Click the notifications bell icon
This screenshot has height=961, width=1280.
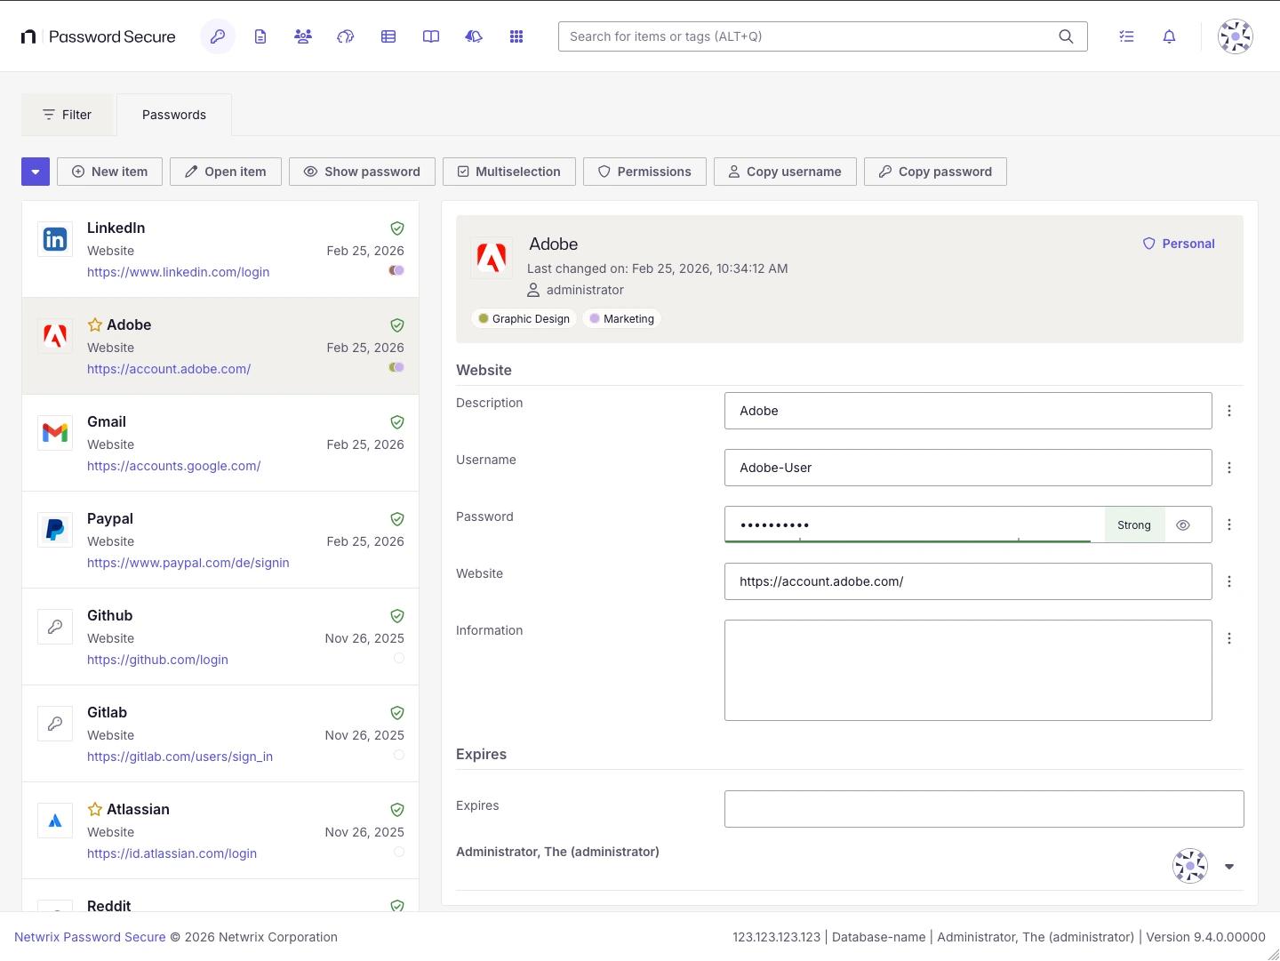[1169, 36]
